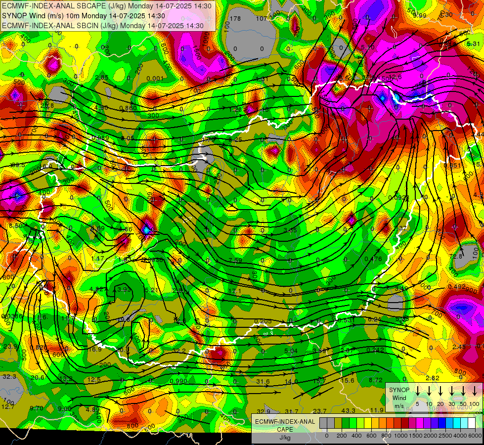This screenshot has width=484, height=445.
Task: Click the 16.9 value on the map
Action: point(95,349)
